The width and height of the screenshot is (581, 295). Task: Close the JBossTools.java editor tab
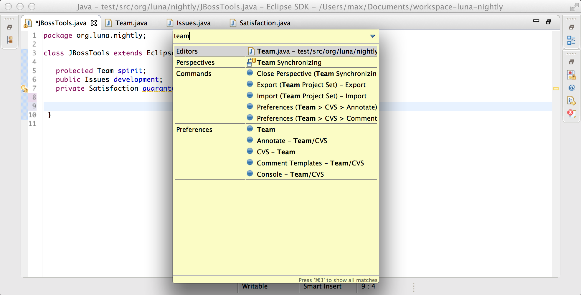[x=94, y=23]
